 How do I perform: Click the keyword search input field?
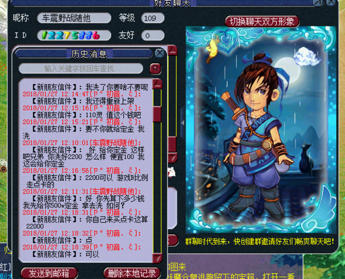(81, 69)
